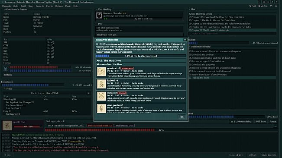Click the calendar icon in the header
Screen dimensions: 282x158
[x=271, y=6]
